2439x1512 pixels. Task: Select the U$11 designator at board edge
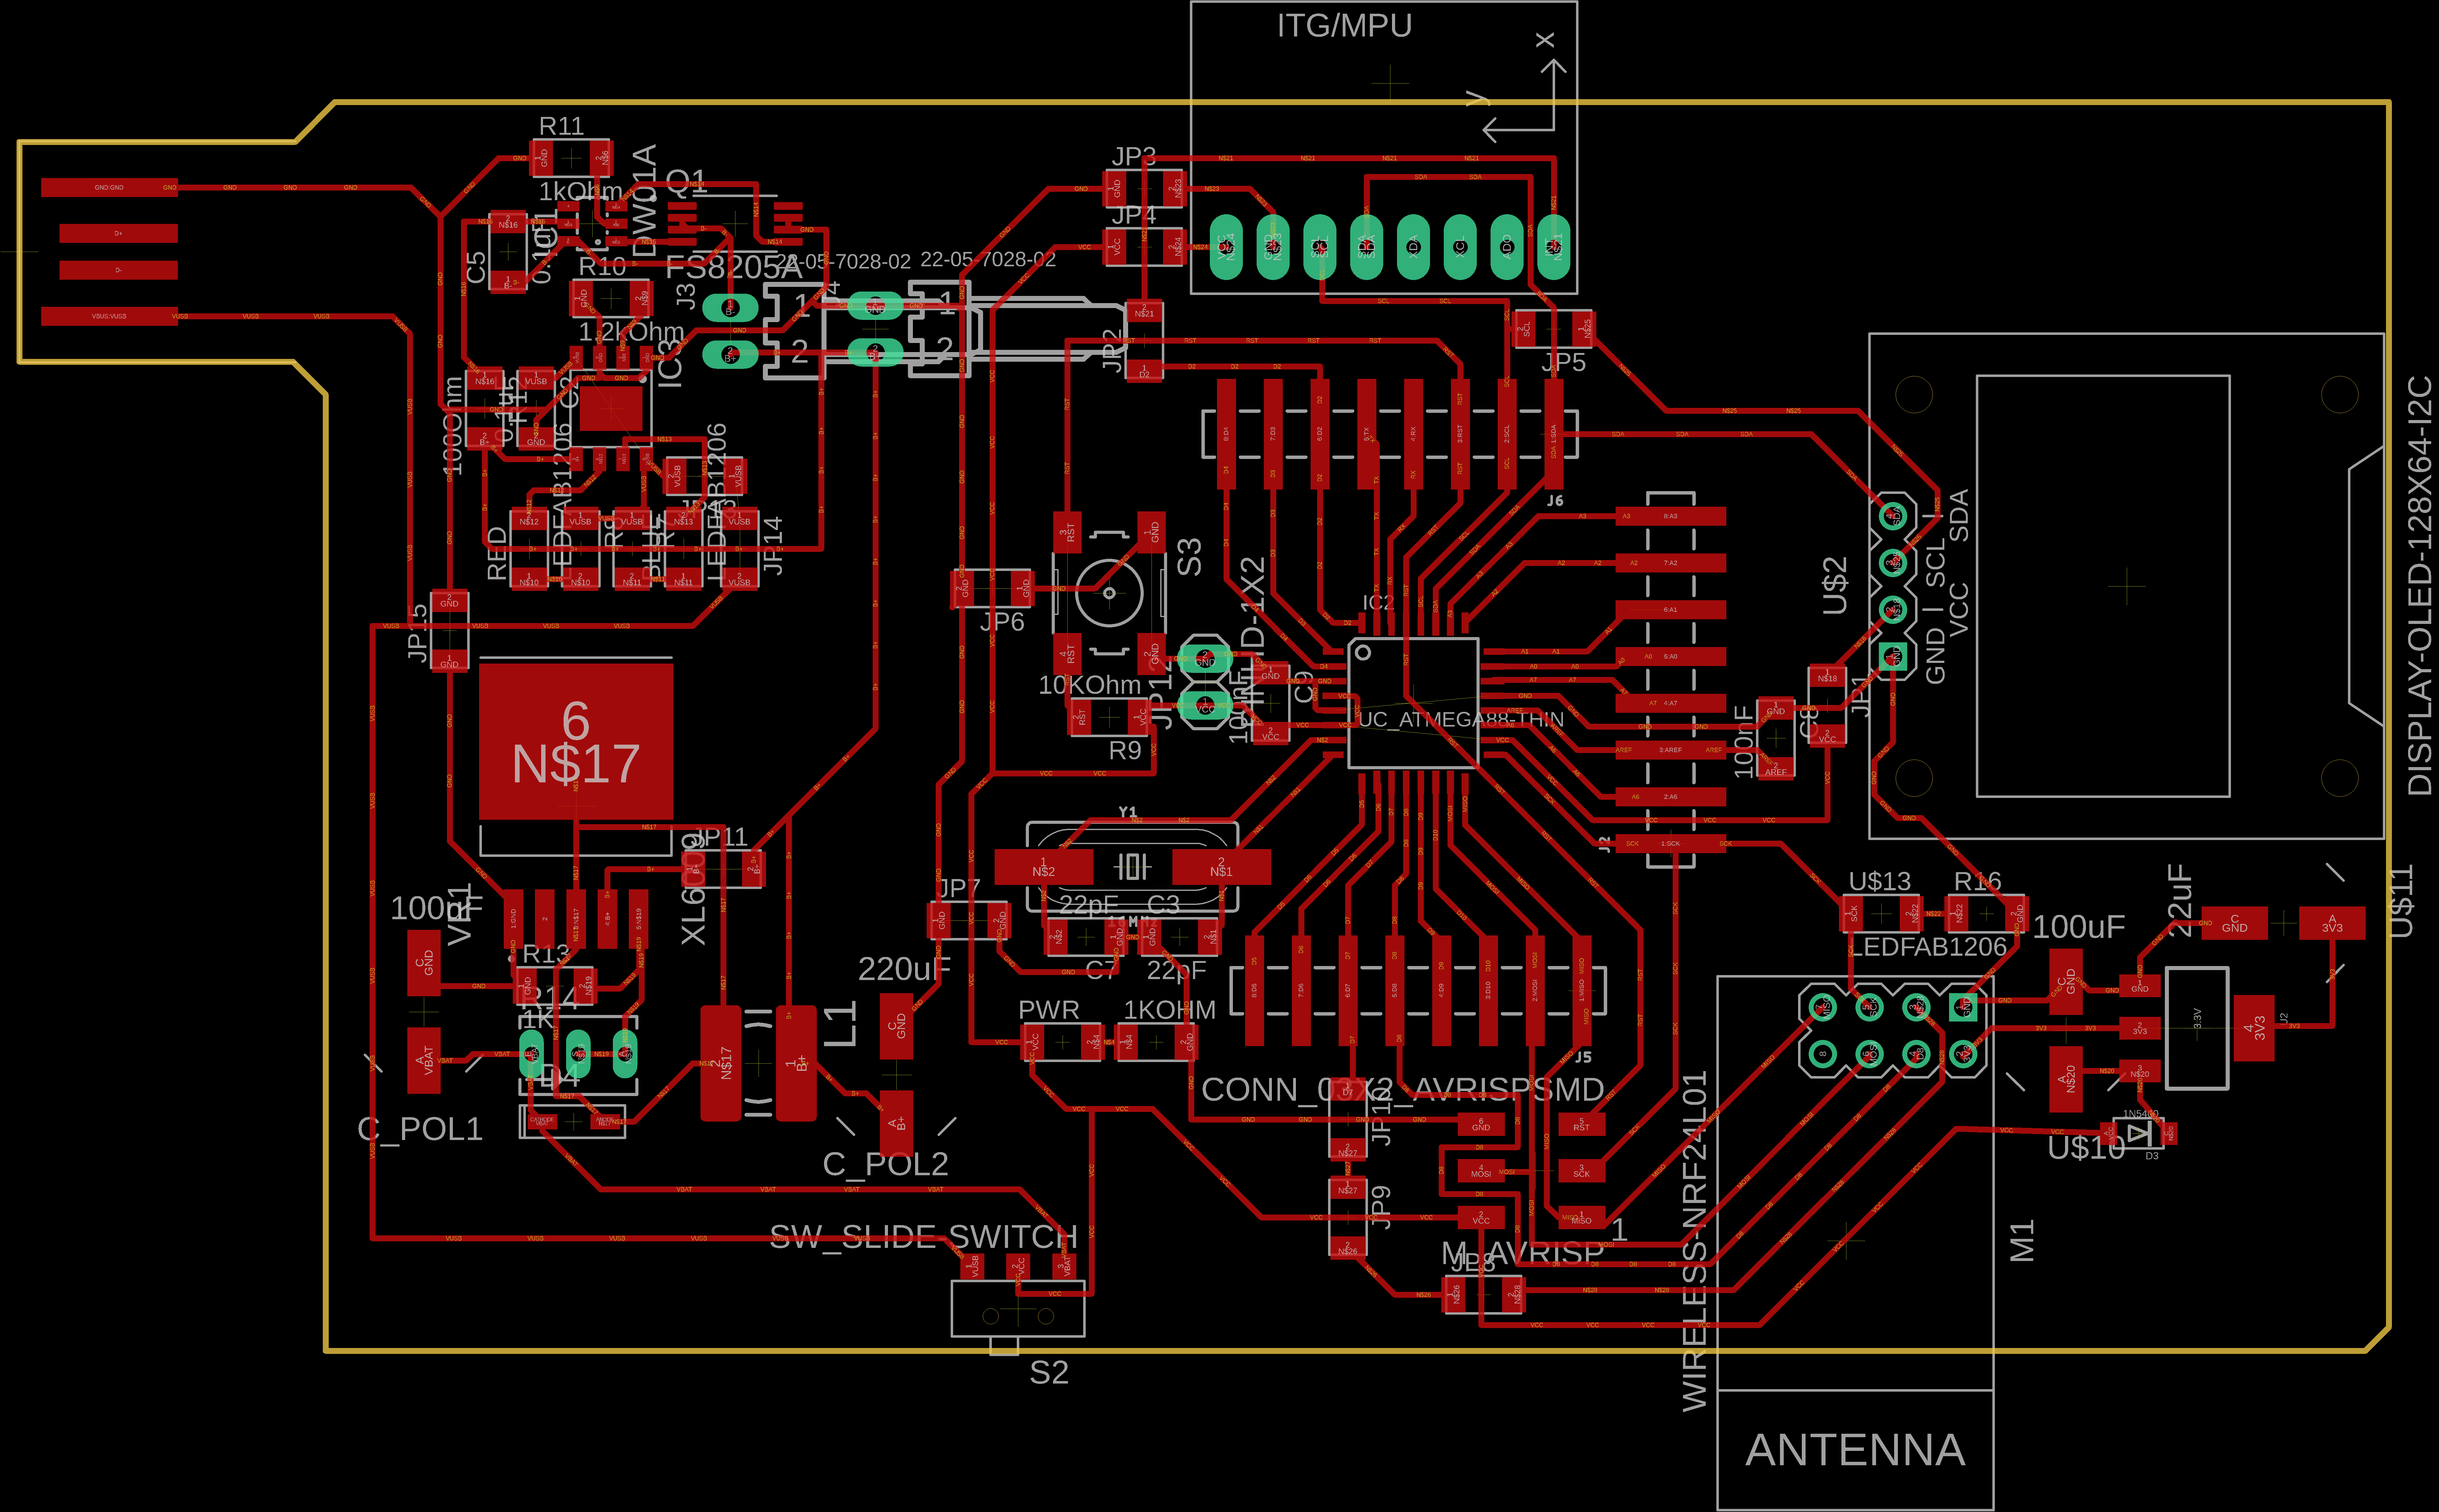pos(2401,901)
